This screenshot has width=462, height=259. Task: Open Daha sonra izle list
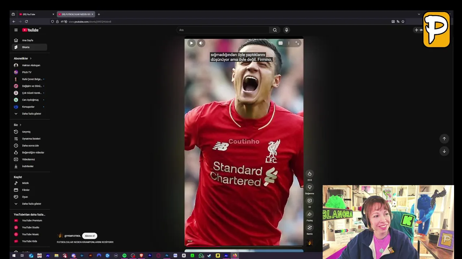(30, 146)
